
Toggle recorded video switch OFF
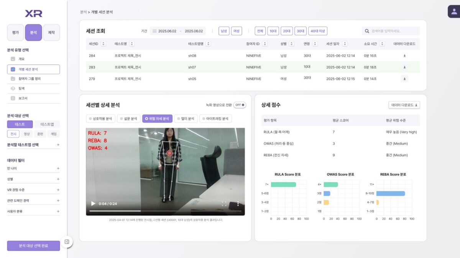pyautogui.click(x=240, y=105)
